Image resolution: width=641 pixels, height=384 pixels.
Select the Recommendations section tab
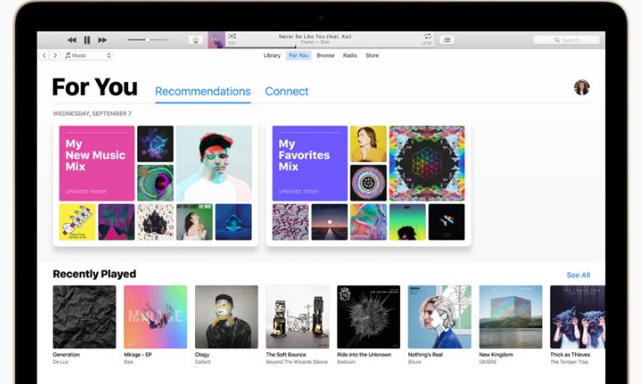(x=202, y=91)
